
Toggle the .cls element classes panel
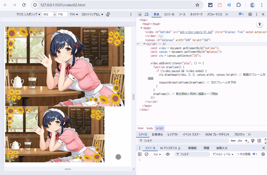[x=239, y=141]
